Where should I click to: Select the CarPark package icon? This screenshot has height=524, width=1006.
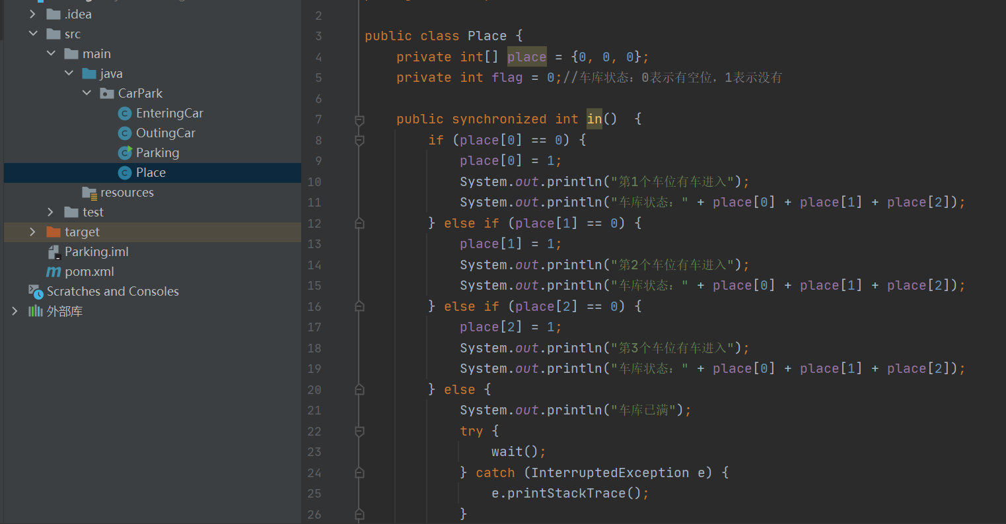[107, 93]
